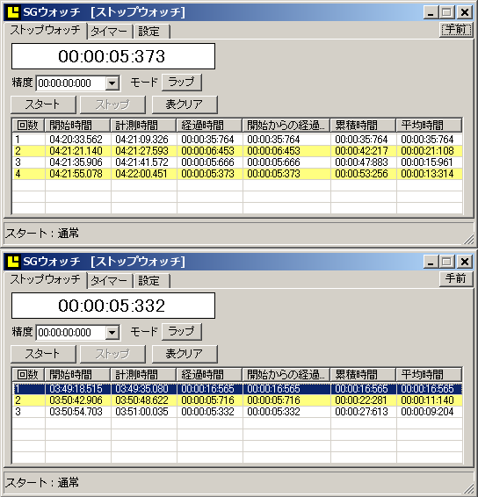Click 開始時間 column header in lower window
The width and height of the screenshot is (478, 497).
pos(77,374)
